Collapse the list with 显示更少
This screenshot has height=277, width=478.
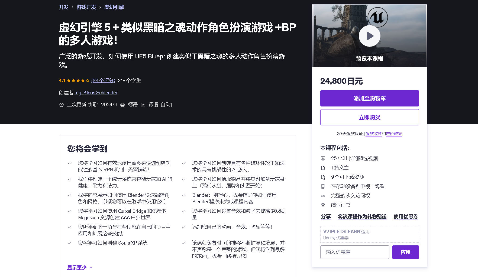click(80, 268)
